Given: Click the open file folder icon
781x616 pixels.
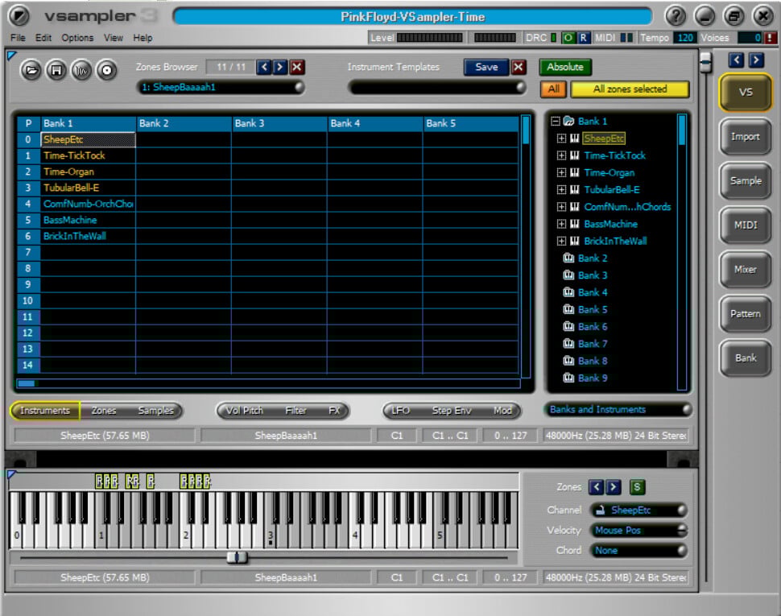Looking at the screenshot, I should [31, 70].
